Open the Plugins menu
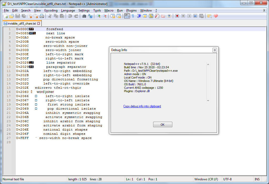The image size is (269, 184). 131,10
